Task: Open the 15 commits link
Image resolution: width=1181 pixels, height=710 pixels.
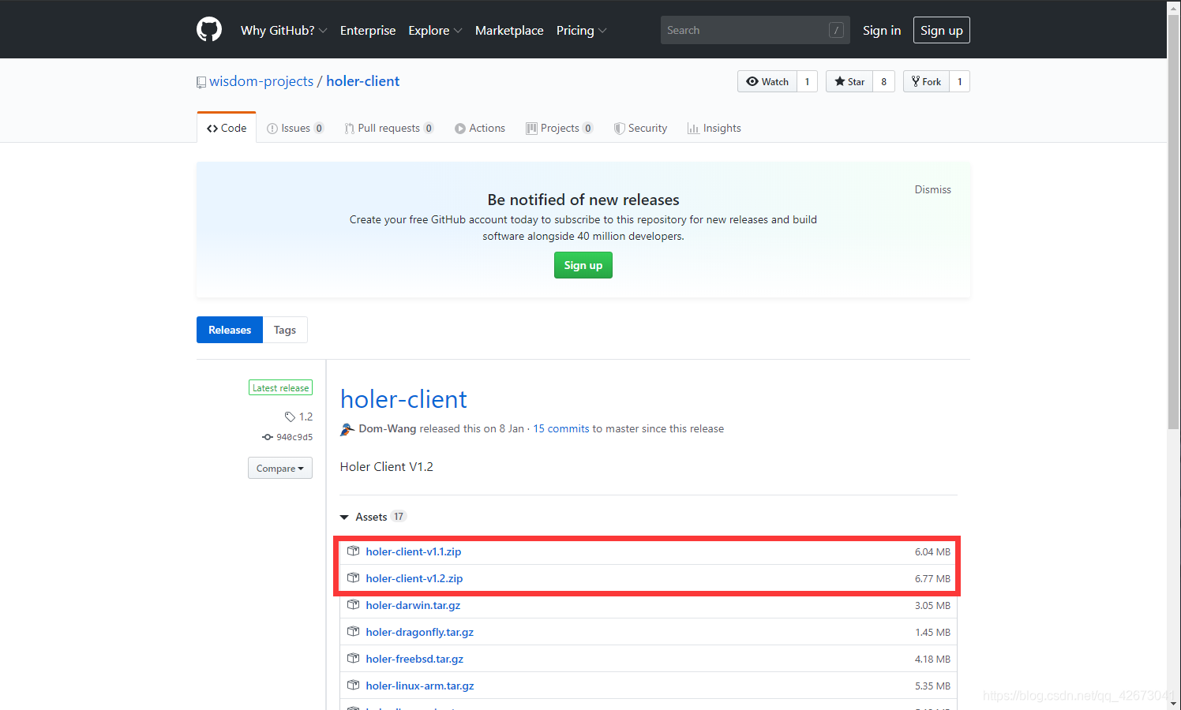Action: click(561, 428)
